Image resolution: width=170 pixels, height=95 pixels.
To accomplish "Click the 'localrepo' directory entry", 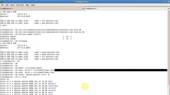I will [53, 86].
